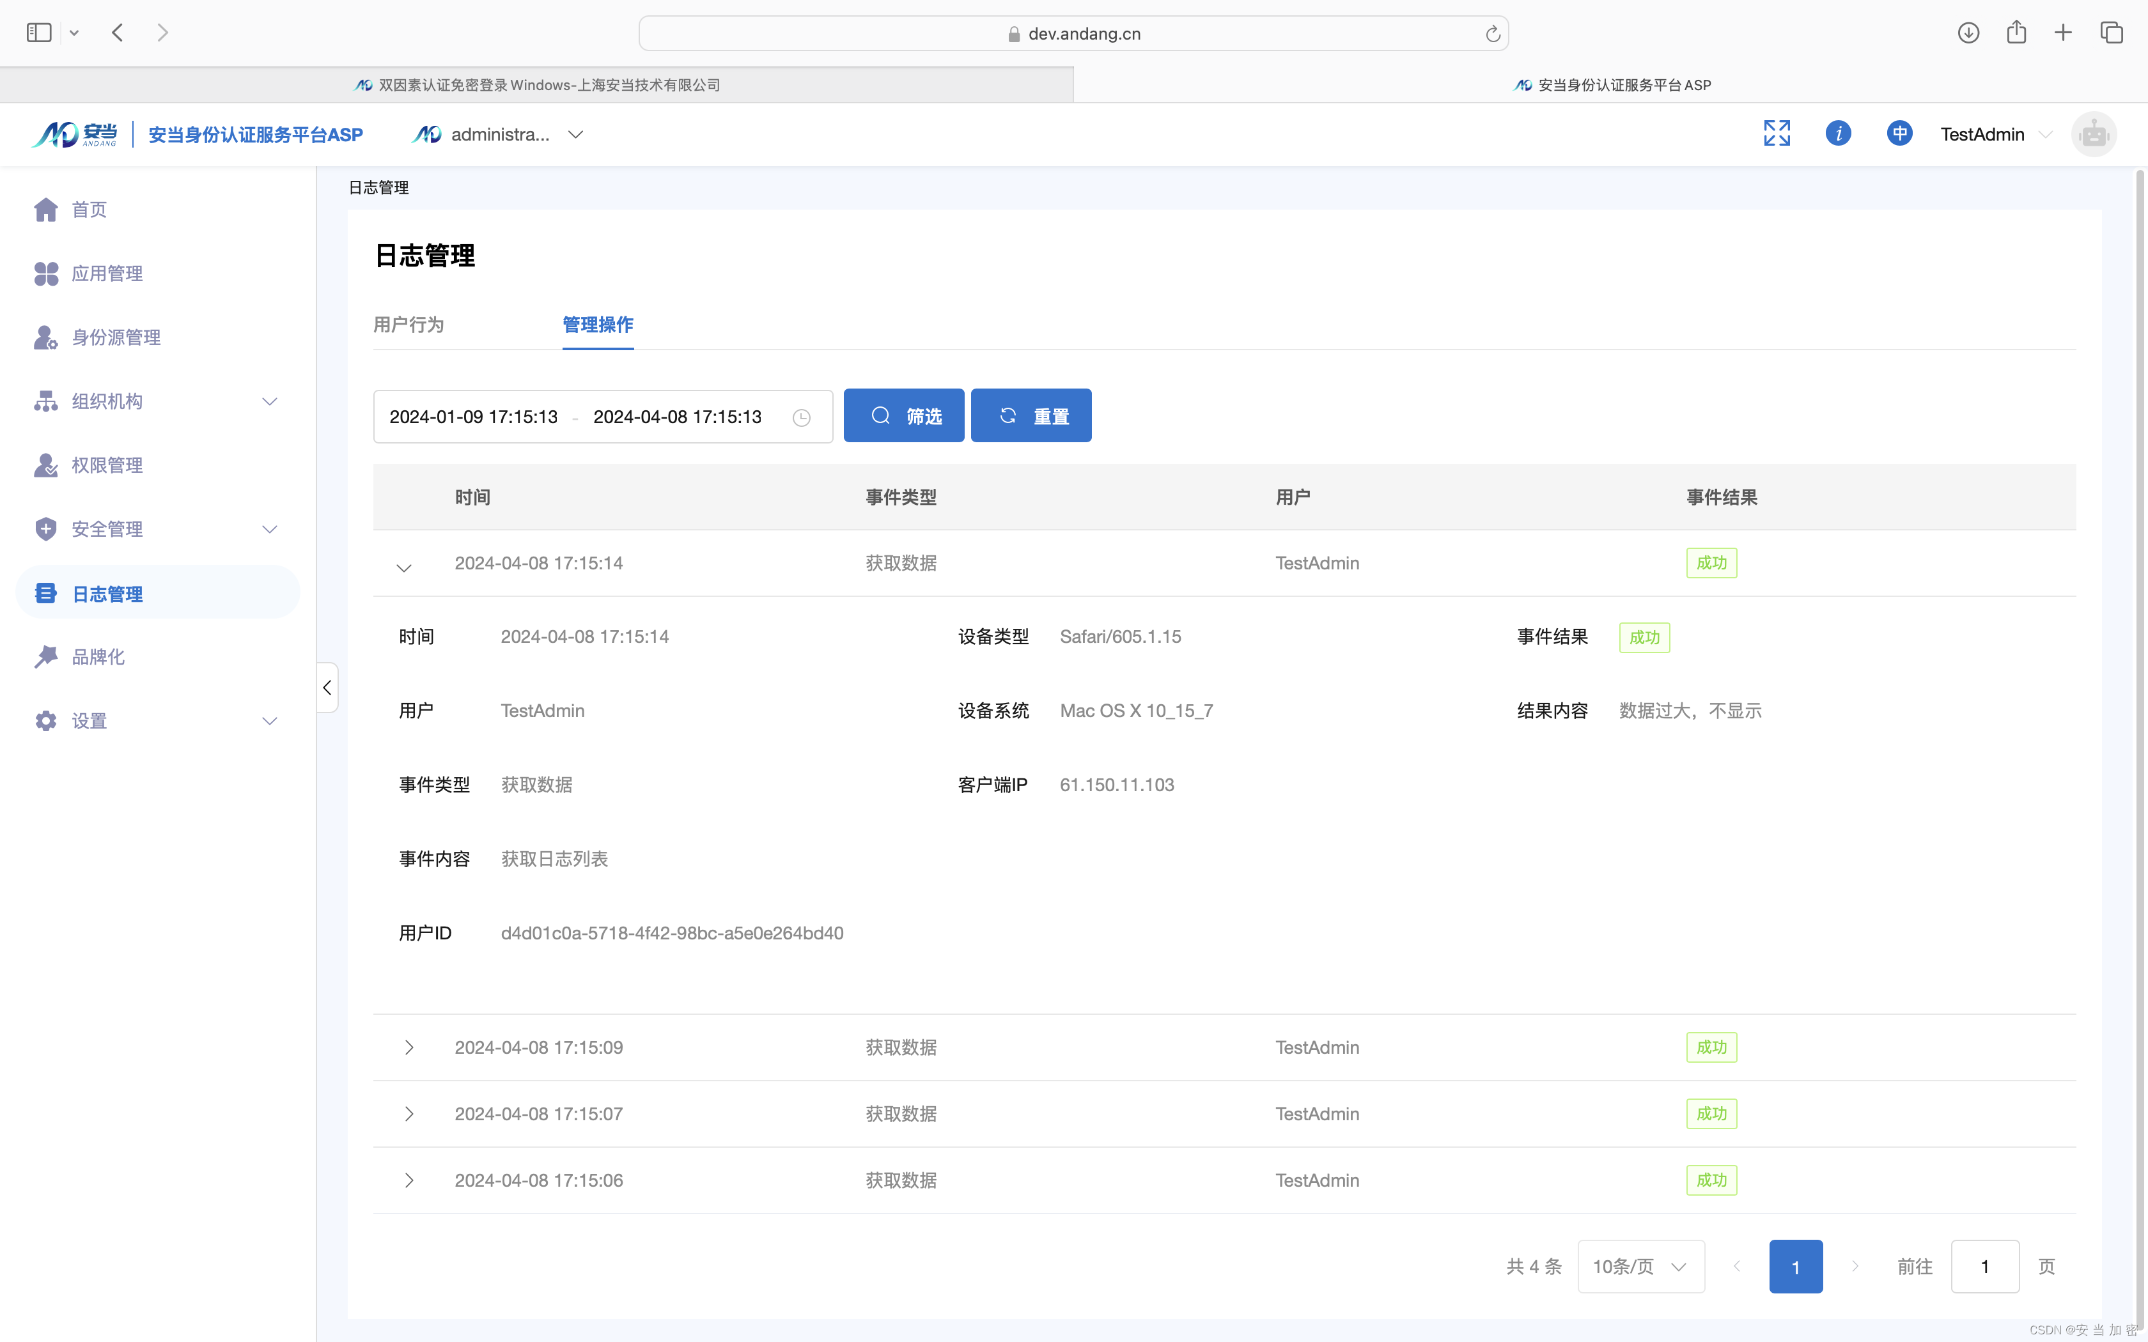Click end date 2024-04-08 17:15:13 field
The height and width of the screenshot is (1342, 2148).
click(677, 416)
